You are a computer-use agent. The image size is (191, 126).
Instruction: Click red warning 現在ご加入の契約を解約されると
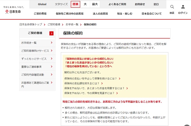[x=112, y=101]
